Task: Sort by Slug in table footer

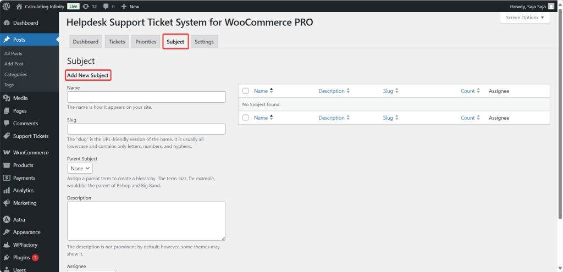Action: click(391, 118)
